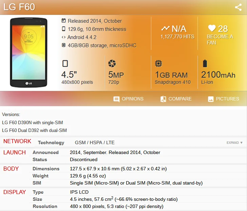Click the 129.6 g (4.55 oz) value

[x=88, y=176]
